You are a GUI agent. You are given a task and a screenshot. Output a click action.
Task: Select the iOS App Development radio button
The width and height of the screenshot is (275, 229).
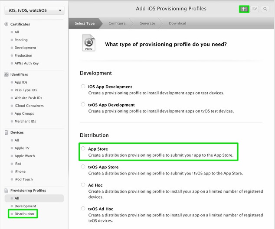[83, 86]
